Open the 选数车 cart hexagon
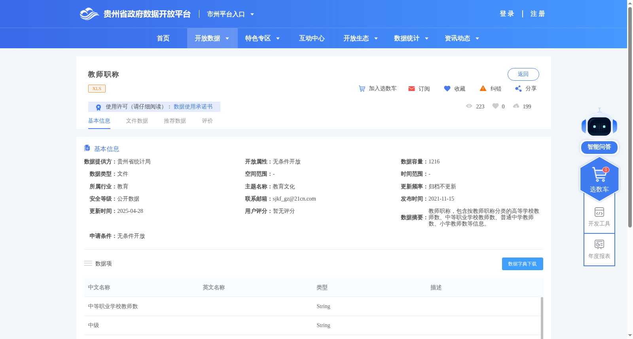The height and width of the screenshot is (339, 633). pos(599,179)
